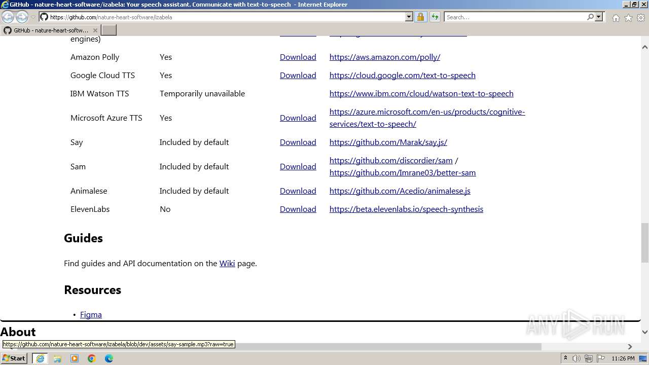Click the browser Forward arrow button

click(22, 17)
